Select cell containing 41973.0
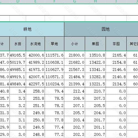138x138 pixels. click(35, 69)
